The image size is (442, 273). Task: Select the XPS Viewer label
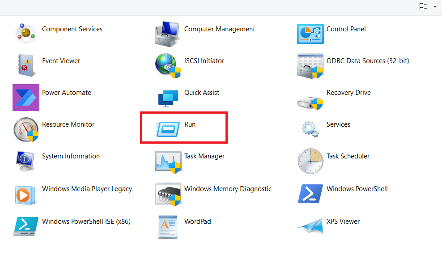(x=343, y=222)
